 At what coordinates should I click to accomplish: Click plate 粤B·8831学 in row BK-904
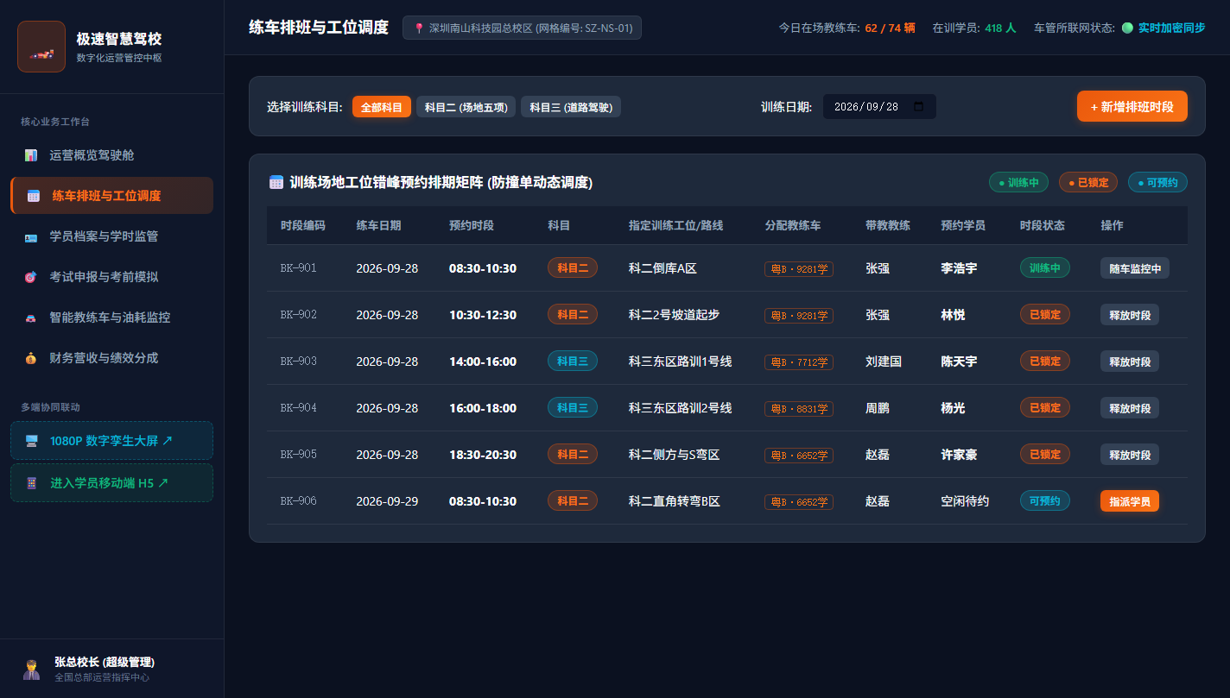[799, 408]
